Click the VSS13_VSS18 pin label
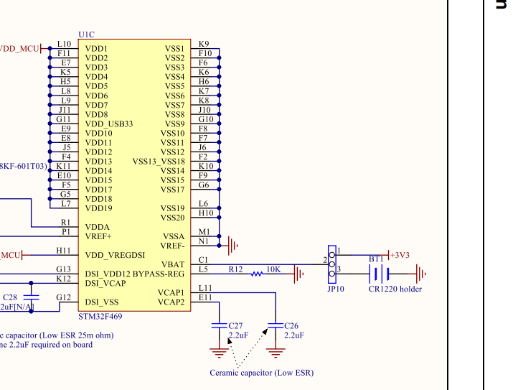The image size is (513, 390). [x=159, y=162]
